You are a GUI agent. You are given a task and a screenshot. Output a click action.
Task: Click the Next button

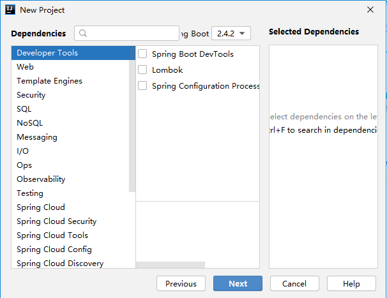[x=238, y=283]
